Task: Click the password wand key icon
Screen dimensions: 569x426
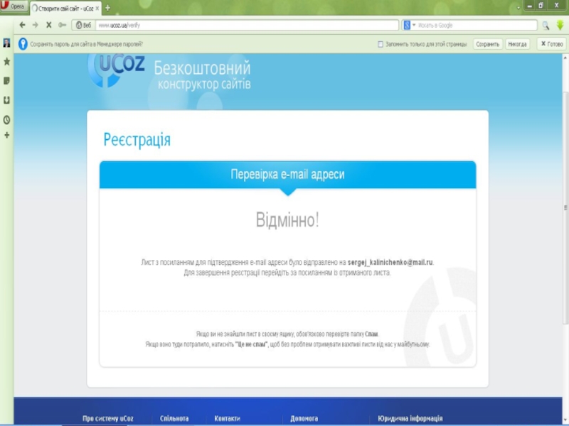Action: pos(62,25)
